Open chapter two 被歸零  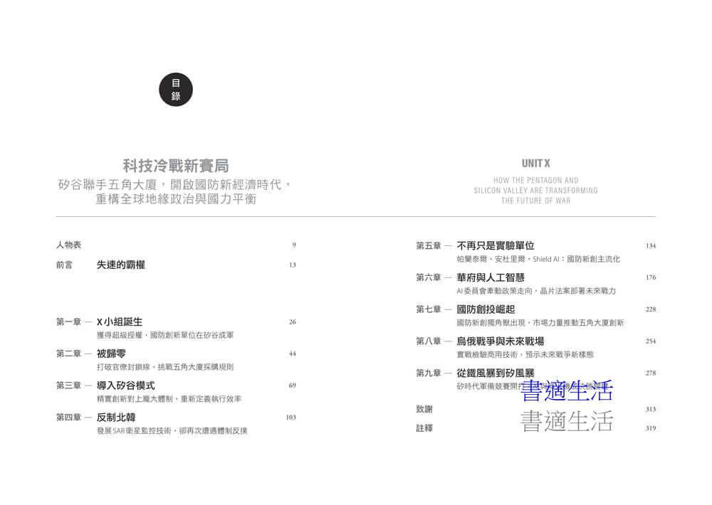coord(111,353)
